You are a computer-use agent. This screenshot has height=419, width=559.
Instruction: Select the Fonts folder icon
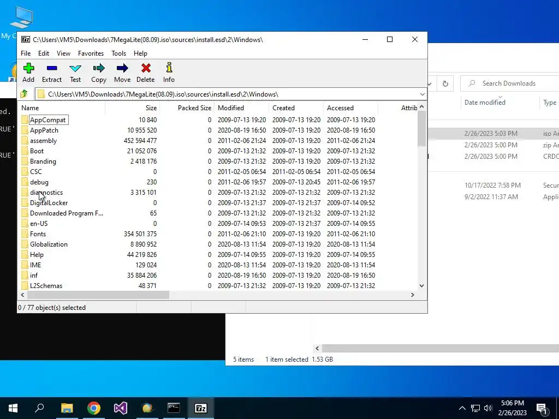click(25, 234)
